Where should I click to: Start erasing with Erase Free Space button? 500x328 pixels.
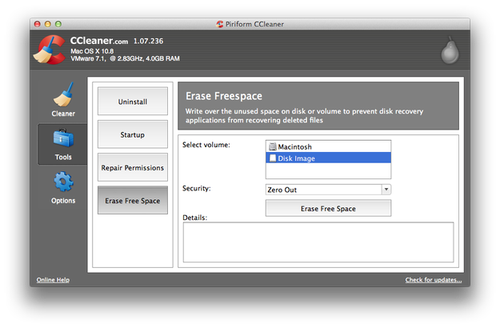(328, 208)
